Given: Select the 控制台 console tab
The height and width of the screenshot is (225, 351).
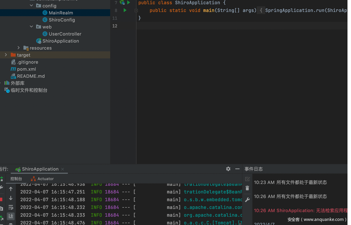Looking at the screenshot, I should coord(16,179).
